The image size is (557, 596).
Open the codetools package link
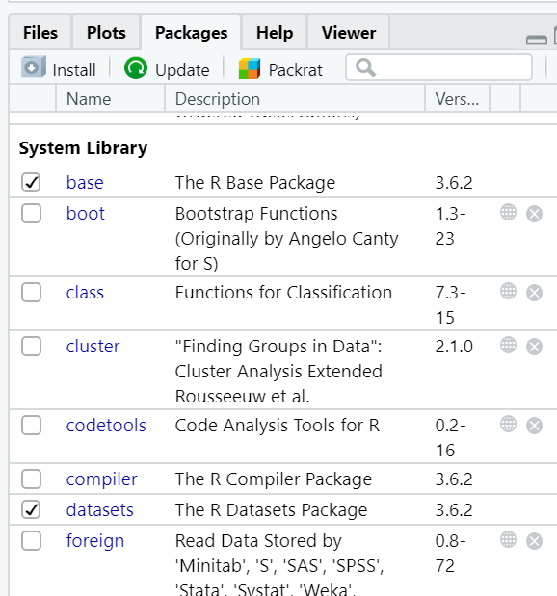click(x=106, y=425)
